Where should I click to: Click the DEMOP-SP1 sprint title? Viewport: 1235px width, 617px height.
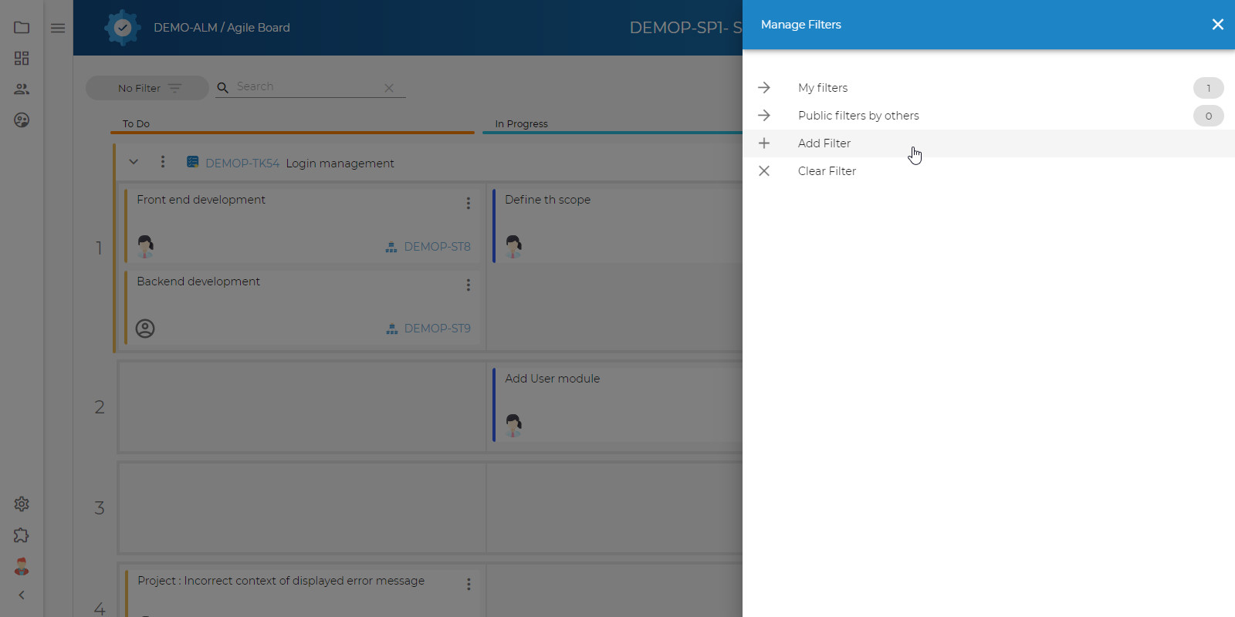coord(685,28)
